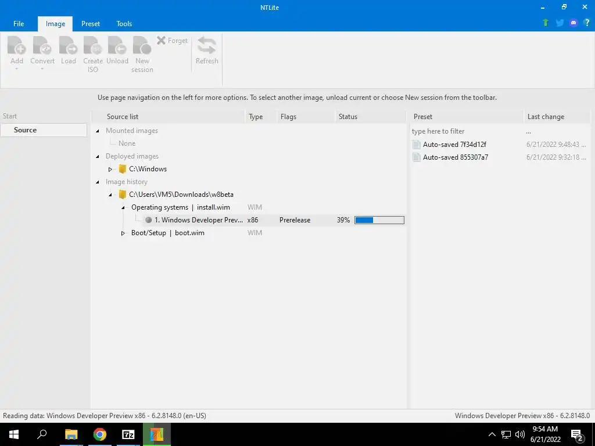
Task: Open File Explorer from taskbar
Action: click(71, 434)
